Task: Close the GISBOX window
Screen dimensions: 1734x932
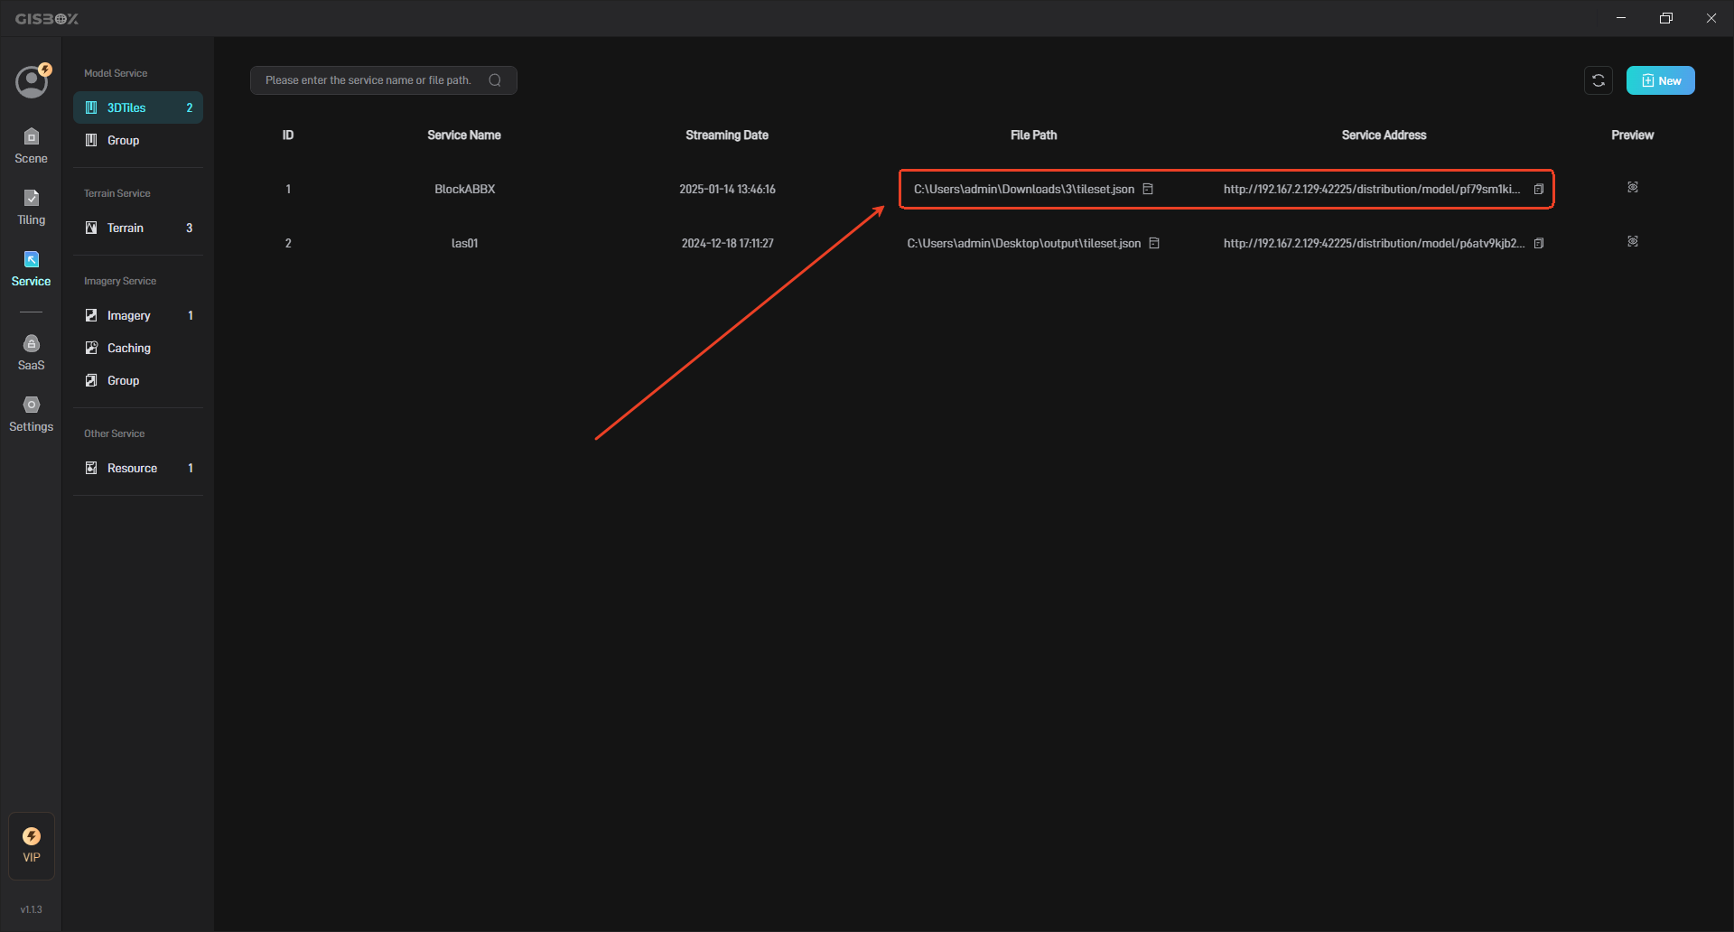Action: (x=1711, y=18)
